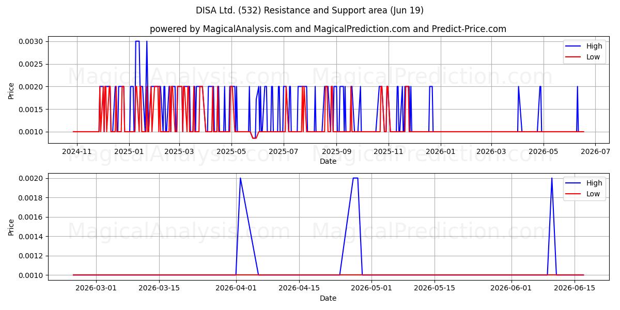Click the 0.0012 y-axis label in bottom chart
The height and width of the screenshot is (310, 620).
pyautogui.click(x=32, y=256)
